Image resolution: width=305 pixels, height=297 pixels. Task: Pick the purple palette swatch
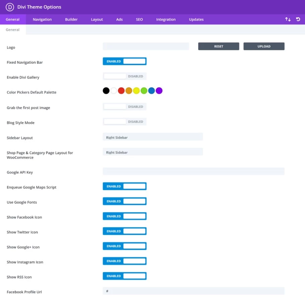(x=159, y=91)
